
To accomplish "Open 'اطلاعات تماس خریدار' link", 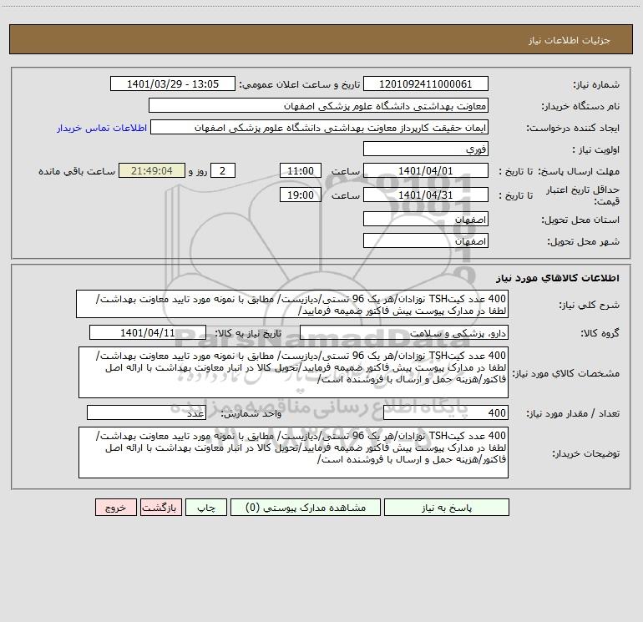I will (x=102, y=128).
